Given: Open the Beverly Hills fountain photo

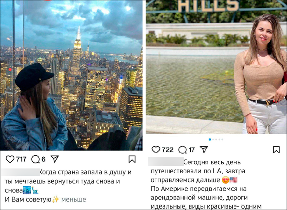Looking at the screenshot, I should coord(216,67).
